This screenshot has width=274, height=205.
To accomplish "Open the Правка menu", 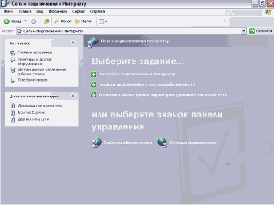I will pos(25,11).
